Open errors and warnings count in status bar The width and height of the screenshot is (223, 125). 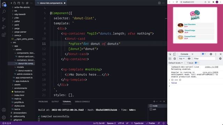coord(7,123)
